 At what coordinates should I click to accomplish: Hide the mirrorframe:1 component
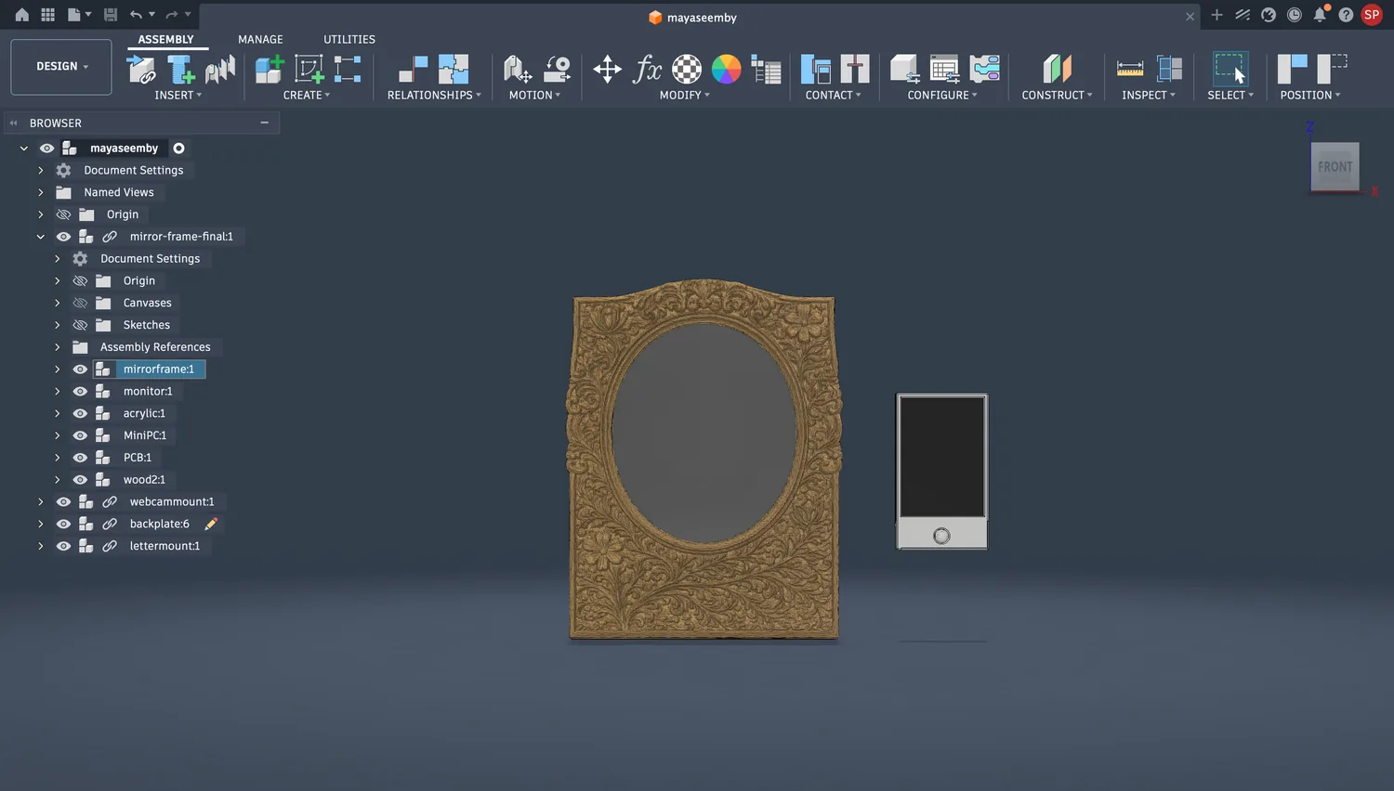point(80,370)
